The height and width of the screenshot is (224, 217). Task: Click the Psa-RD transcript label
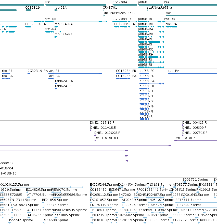tap(170, 19)
